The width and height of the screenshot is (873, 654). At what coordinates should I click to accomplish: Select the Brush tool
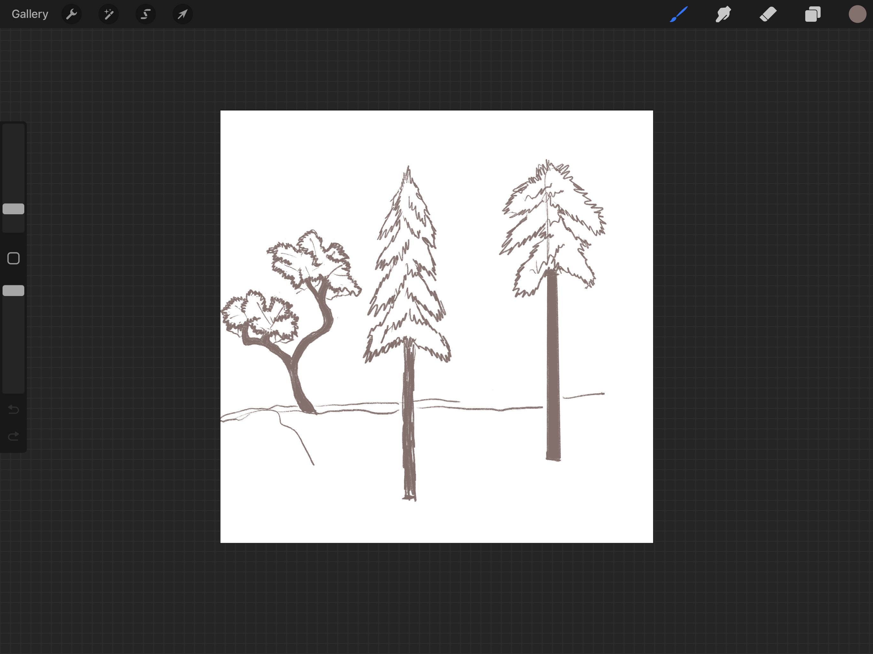coord(679,14)
